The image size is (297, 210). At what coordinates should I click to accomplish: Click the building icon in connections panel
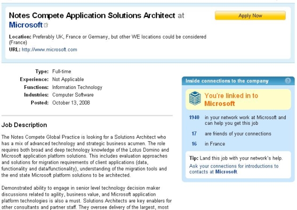point(194,99)
